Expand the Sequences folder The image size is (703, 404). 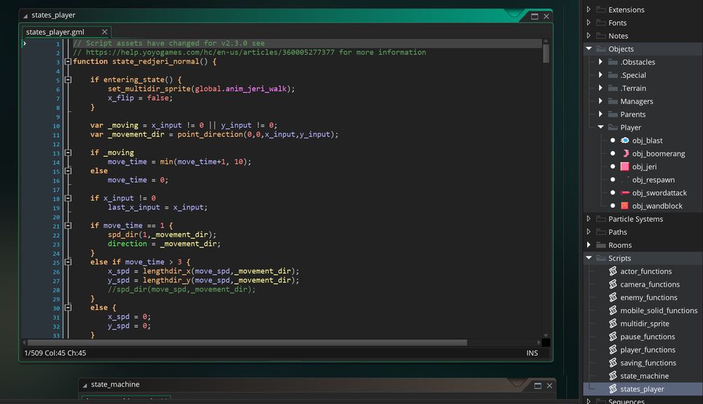588,401
